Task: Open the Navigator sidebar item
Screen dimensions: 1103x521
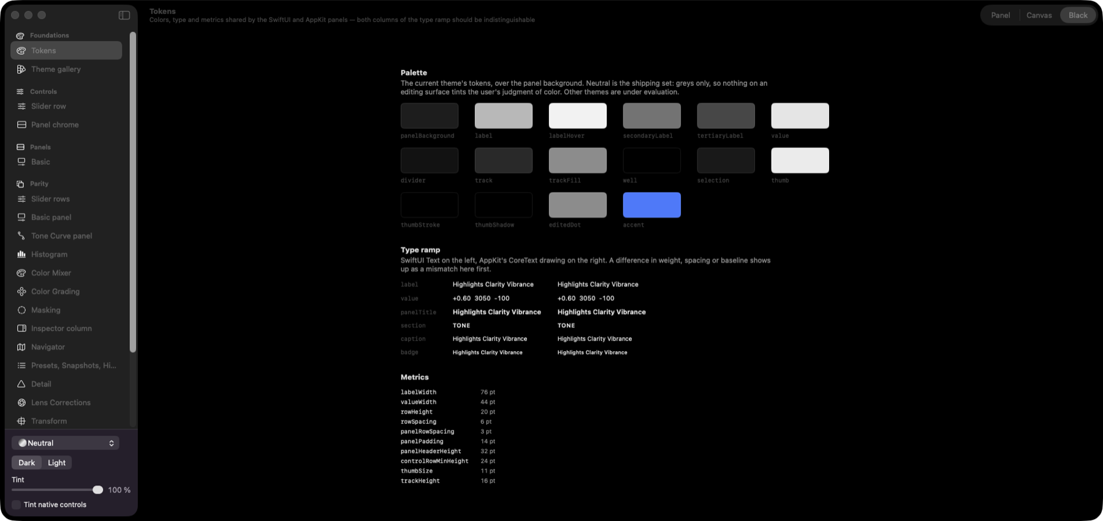Action: coord(66,347)
